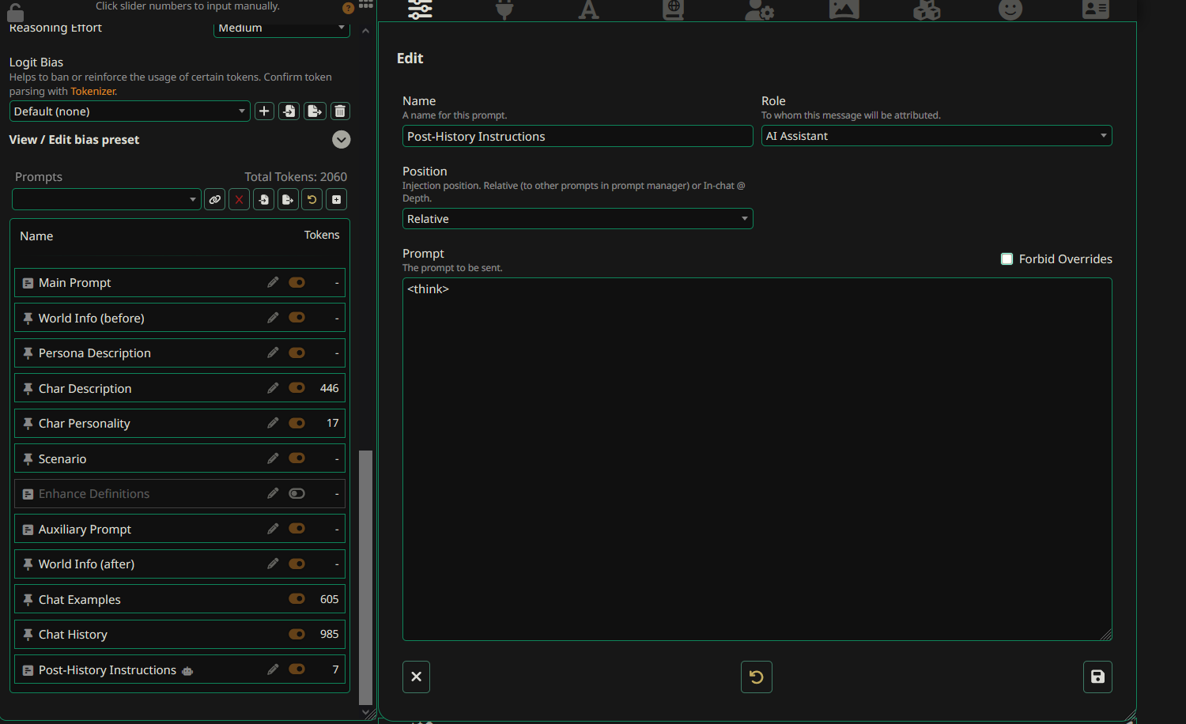Open the Advanced Formatting letter A icon
The height and width of the screenshot is (724, 1186).
pyautogui.click(x=588, y=9)
